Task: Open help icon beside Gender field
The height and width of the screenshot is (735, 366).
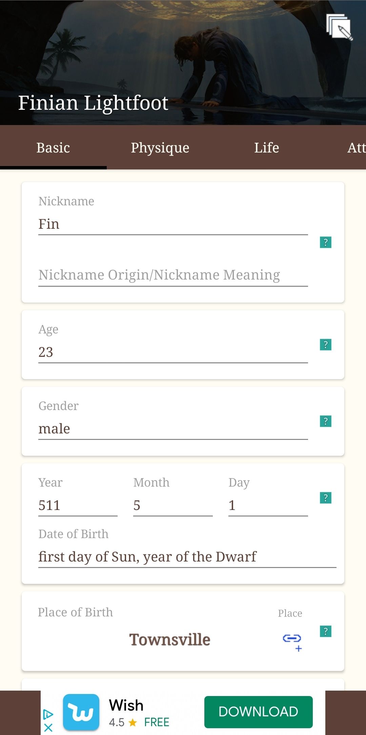Action: [325, 421]
